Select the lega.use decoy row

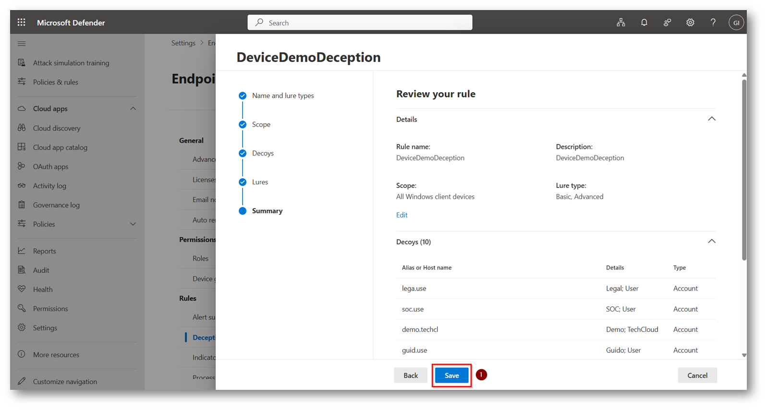556,289
